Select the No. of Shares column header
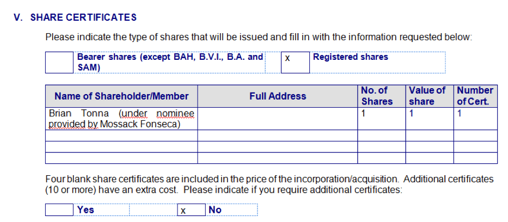The height and width of the screenshot is (222, 508). tap(377, 96)
